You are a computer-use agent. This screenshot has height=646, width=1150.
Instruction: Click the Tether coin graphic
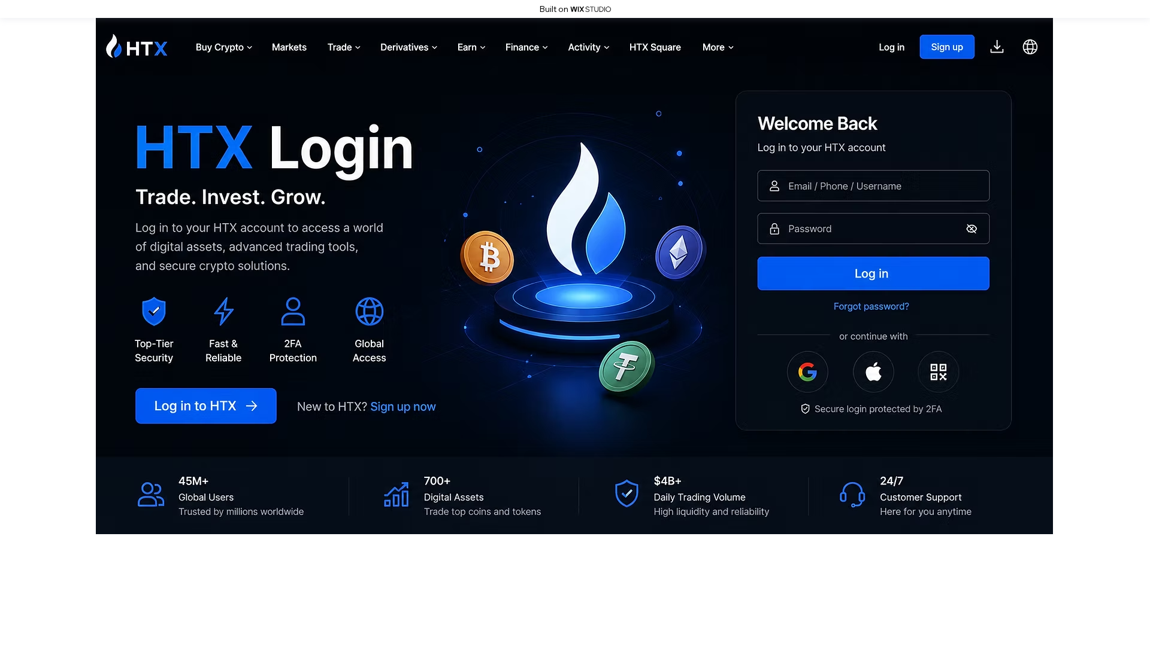click(627, 366)
